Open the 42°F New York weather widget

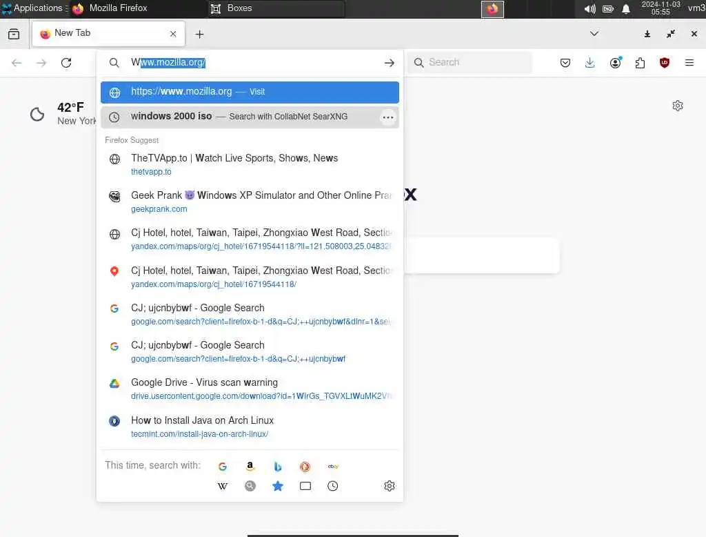click(x=62, y=114)
